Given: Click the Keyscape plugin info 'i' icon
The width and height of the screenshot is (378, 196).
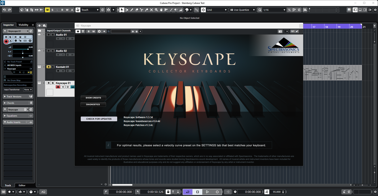Looking at the screenshot, I should tap(108, 145).
